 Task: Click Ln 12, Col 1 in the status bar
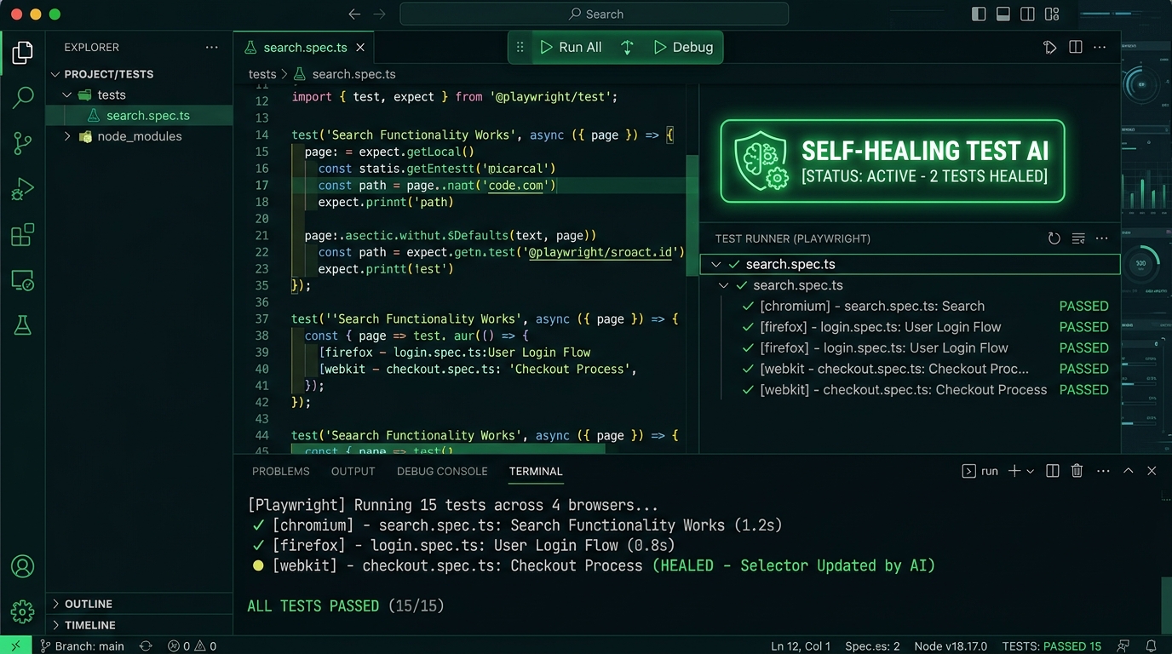[x=801, y=646]
